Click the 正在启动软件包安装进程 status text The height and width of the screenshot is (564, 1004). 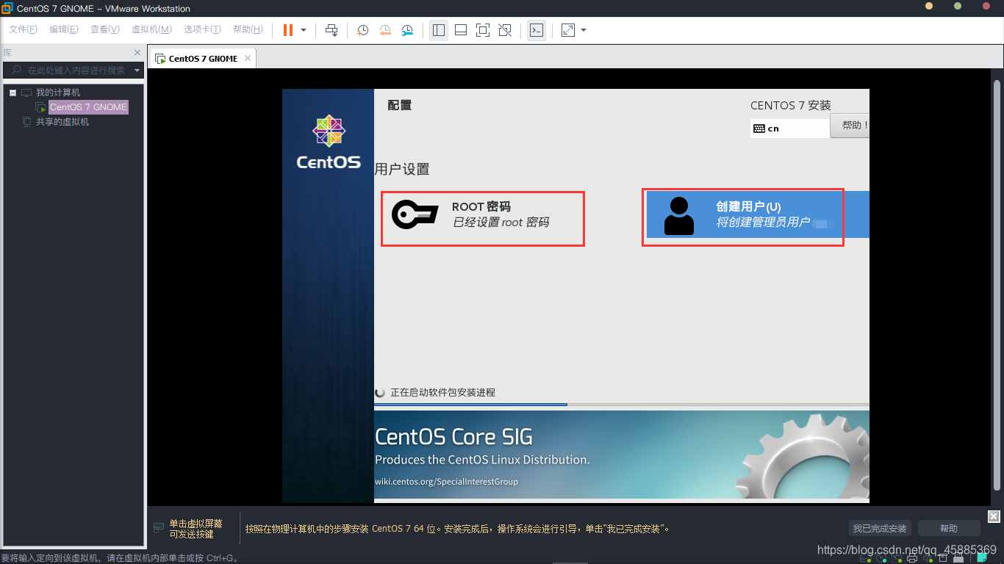pyautogui.click(x=442, y=393)
